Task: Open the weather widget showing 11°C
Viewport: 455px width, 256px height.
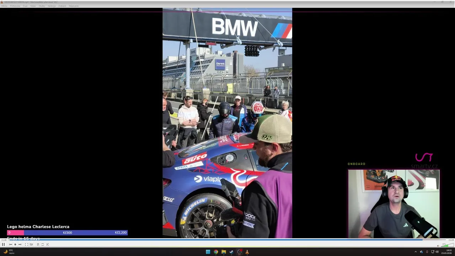Action: pos(9,252)
